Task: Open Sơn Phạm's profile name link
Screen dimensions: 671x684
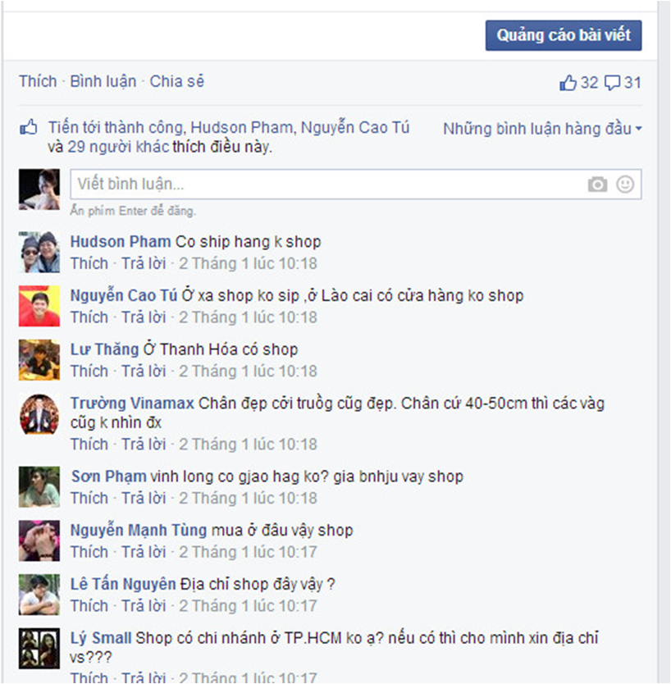Action: click(x=108, y=477)
